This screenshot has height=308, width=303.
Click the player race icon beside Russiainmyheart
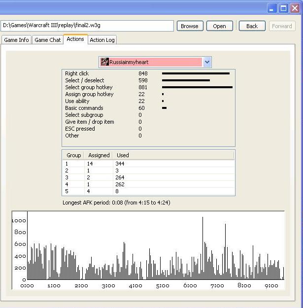click(104, 62)
